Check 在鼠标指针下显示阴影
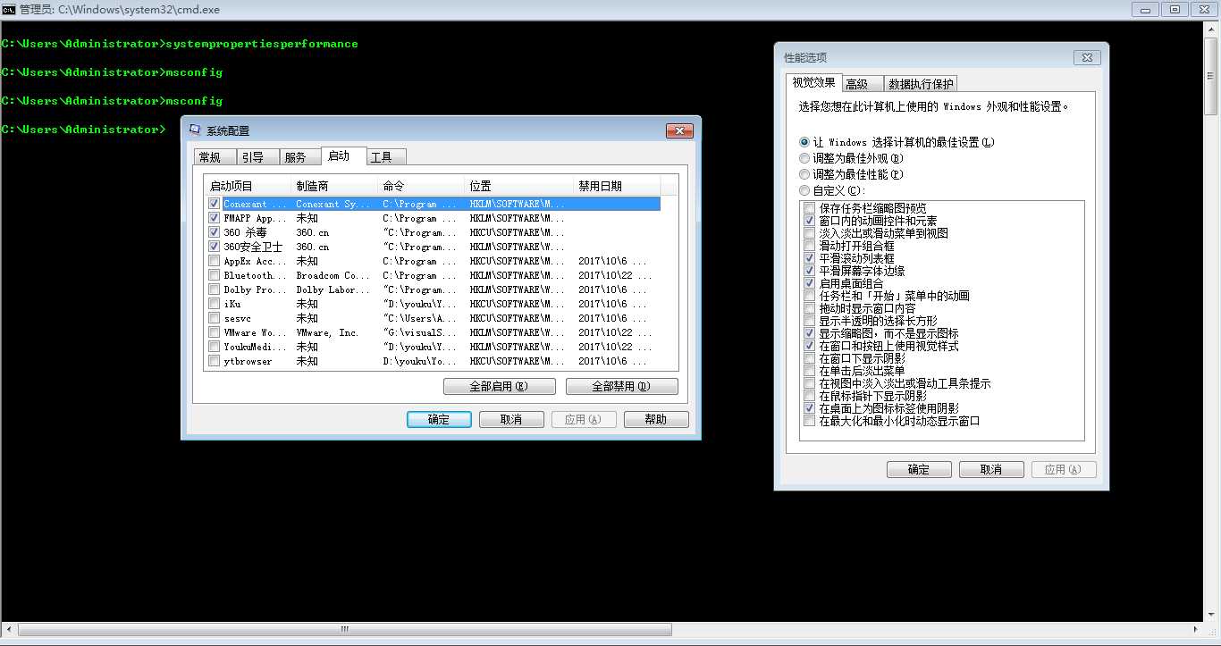This screenshot has width=1221, height=646. tap(810, 396)
